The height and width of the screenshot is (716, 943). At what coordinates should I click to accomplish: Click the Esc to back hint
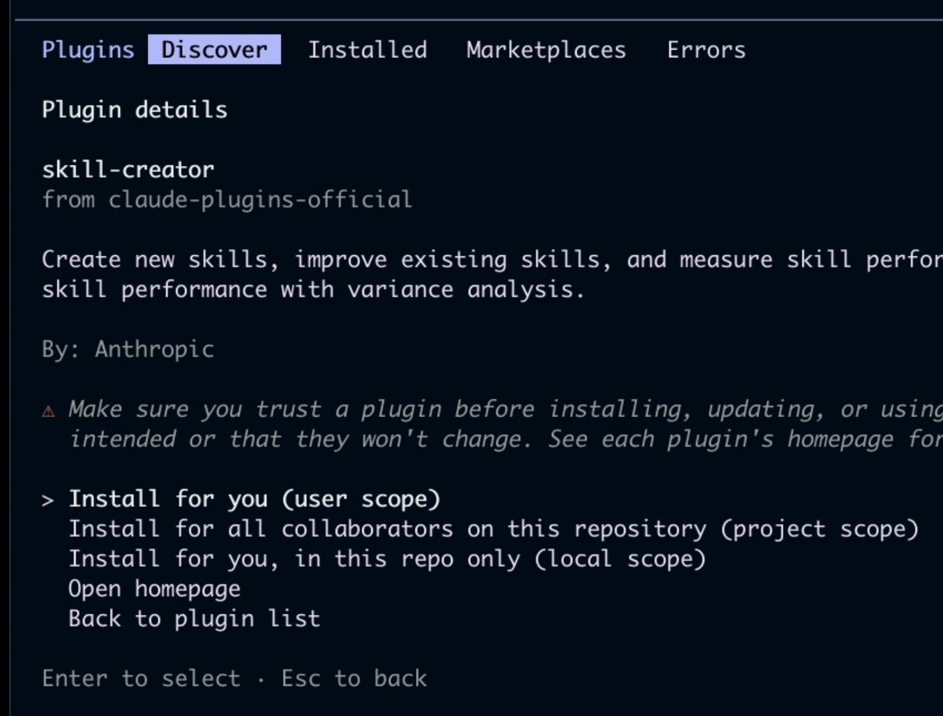(354, 678)
